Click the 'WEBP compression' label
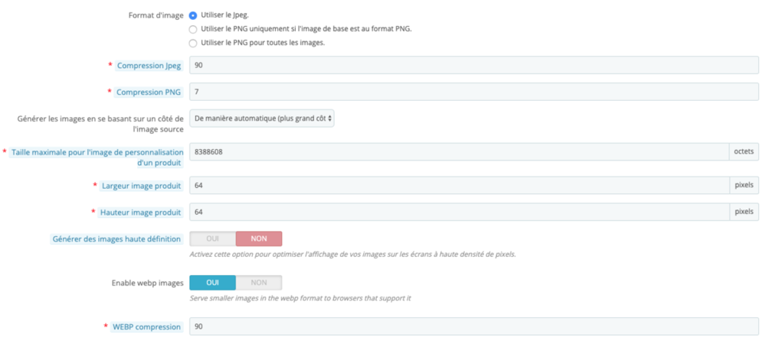The image size is (766, 344). (148, 327)
